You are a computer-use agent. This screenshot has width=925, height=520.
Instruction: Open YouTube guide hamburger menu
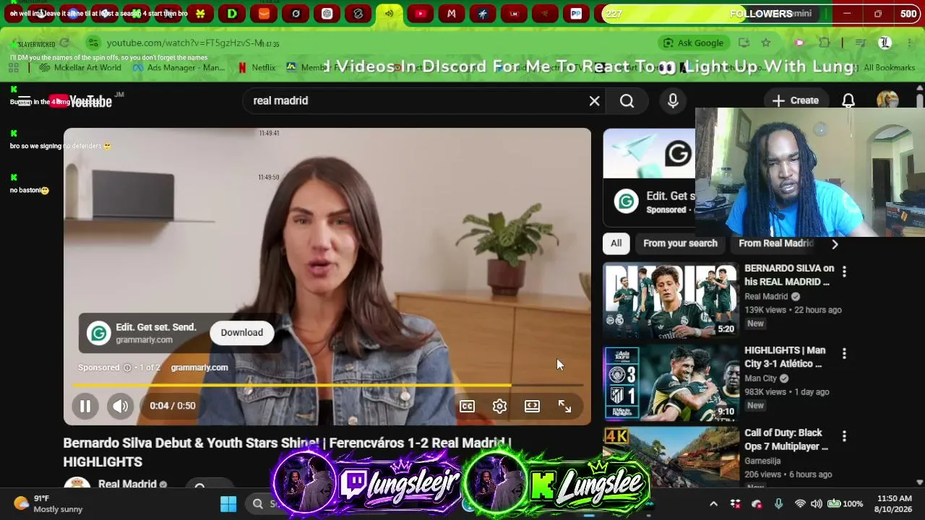click(x=24, y=101)
